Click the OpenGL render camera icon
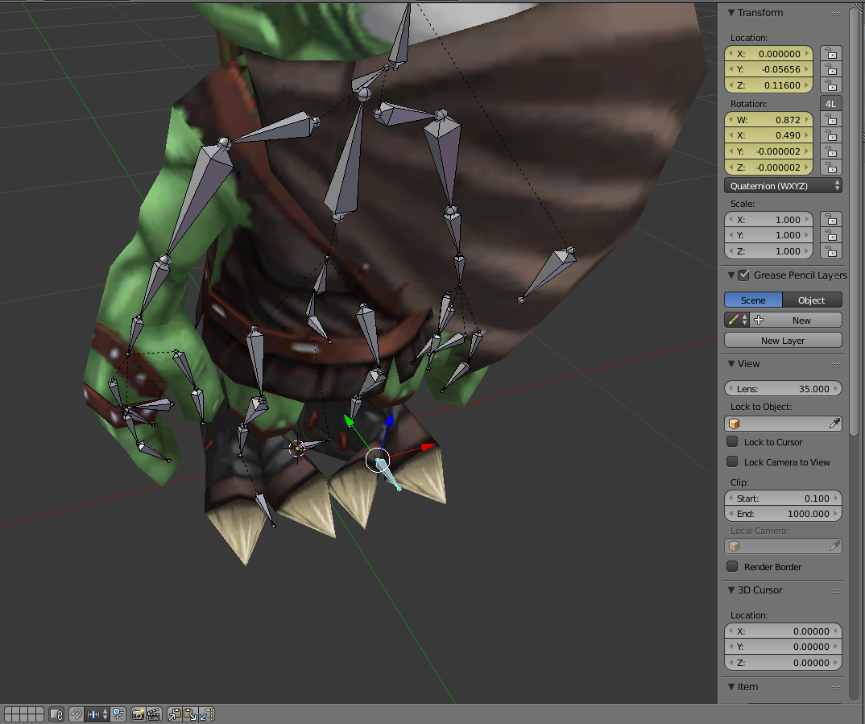The height and width of the screenshot is (724, 865). point(139,714)
